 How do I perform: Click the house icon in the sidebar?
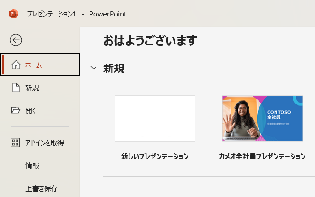(16, 65)
